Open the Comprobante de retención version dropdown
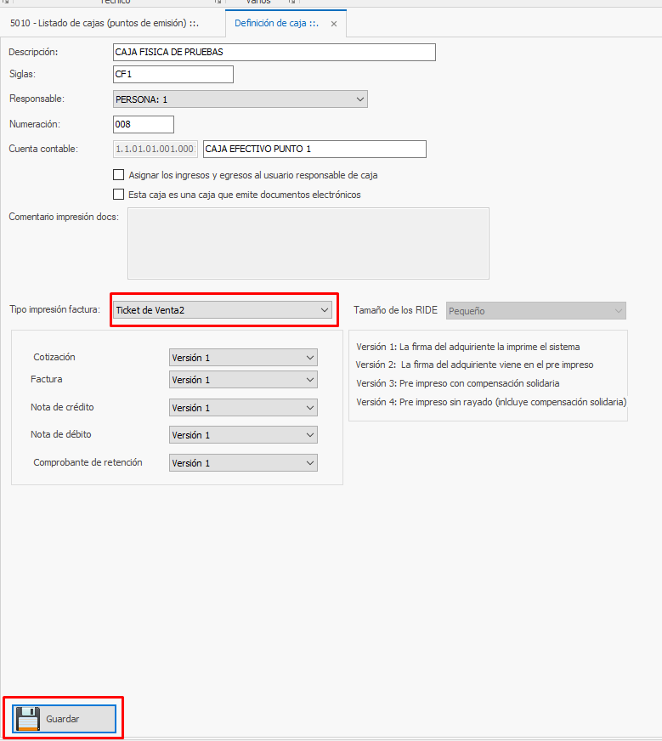Image resolution: width=662 pixels, height=741 pixels. (x=243, y=463)
